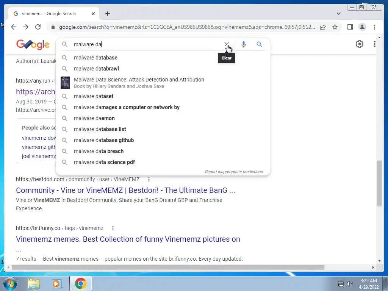The width and height of the screenshot is (388, 291).
Task: Clear the search box text
Action: point(227,44)
